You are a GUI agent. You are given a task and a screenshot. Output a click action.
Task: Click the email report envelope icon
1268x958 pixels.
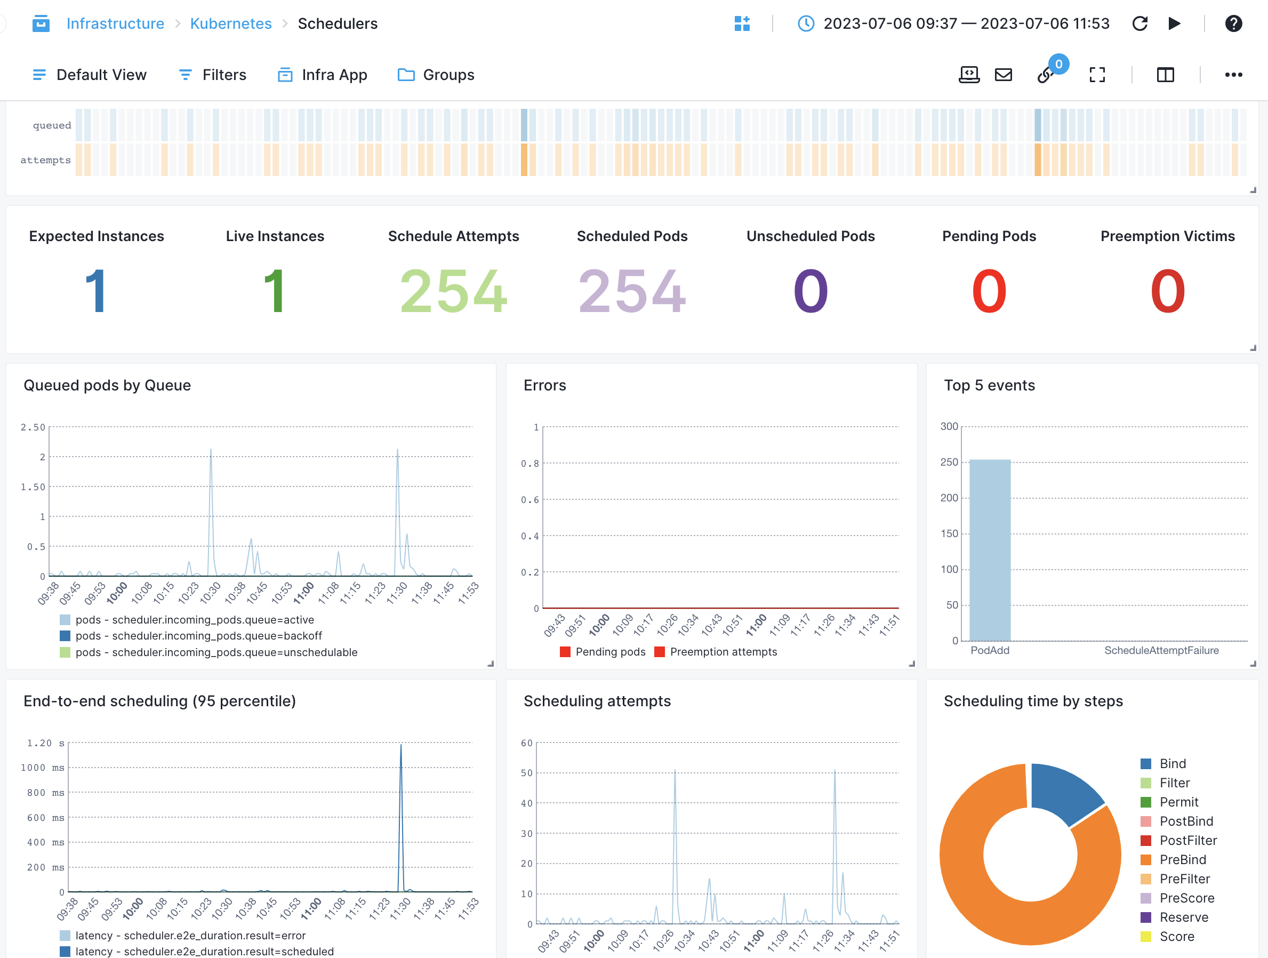pyautogui.click(x=1004, y=75)
